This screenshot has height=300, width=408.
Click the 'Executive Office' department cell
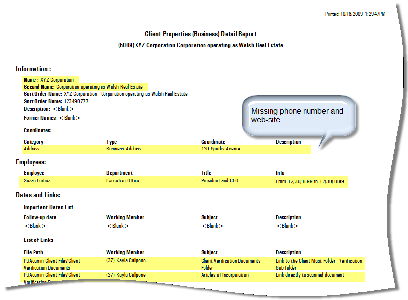(123, 181)
